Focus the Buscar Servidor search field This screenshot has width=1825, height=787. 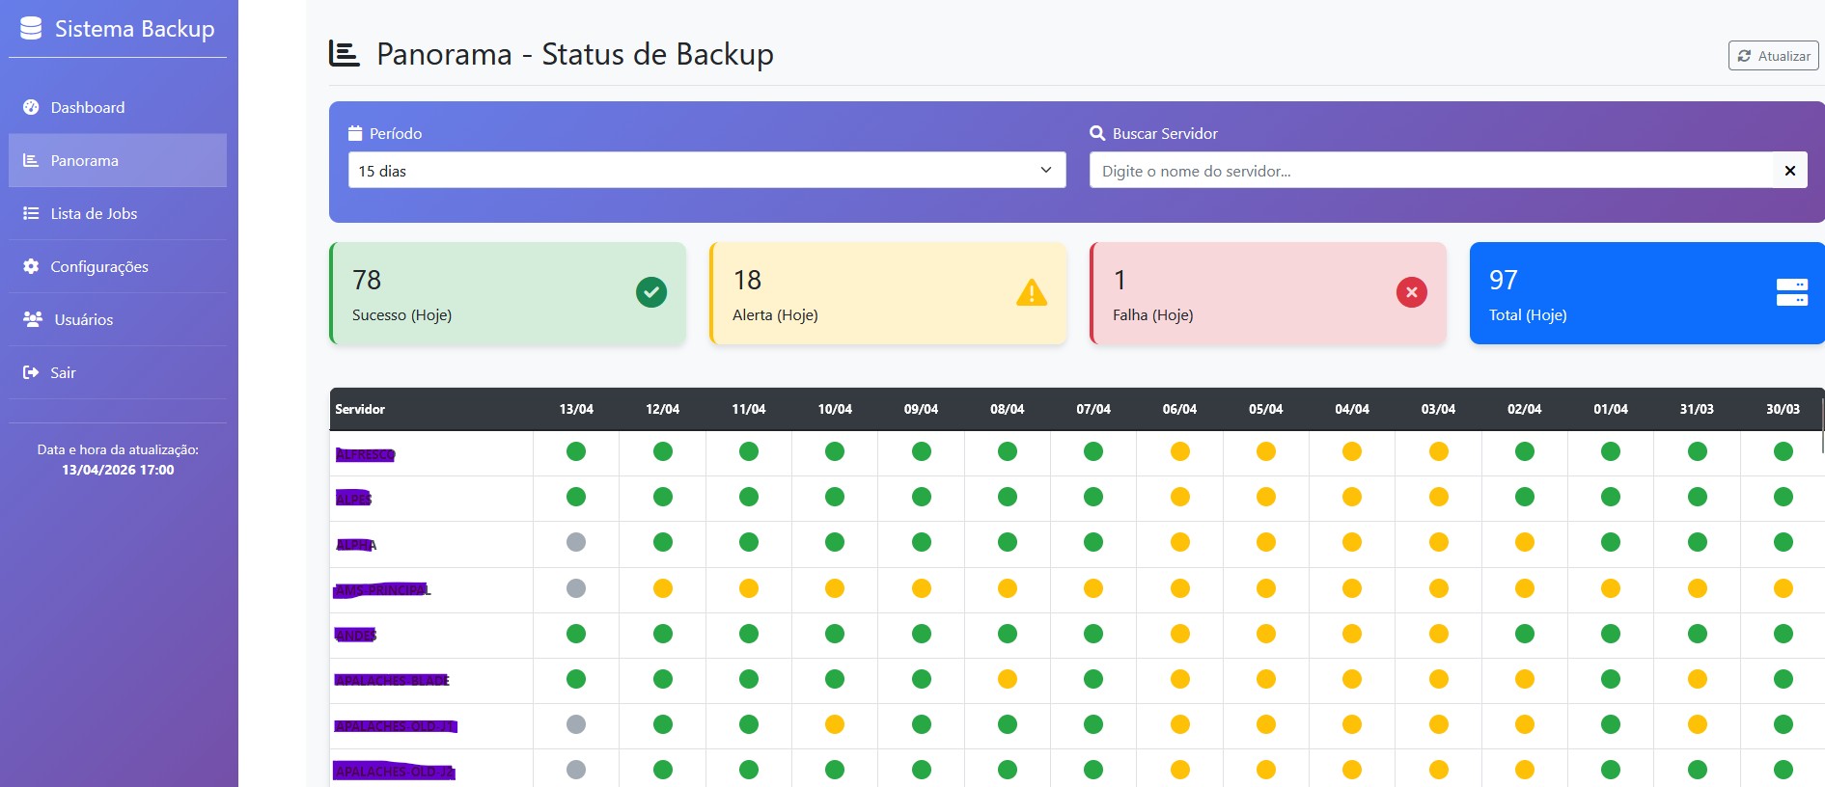1431,170
